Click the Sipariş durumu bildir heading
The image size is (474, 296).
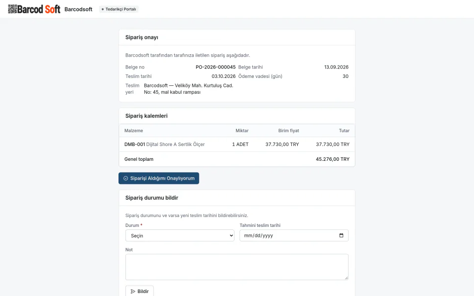152,198
